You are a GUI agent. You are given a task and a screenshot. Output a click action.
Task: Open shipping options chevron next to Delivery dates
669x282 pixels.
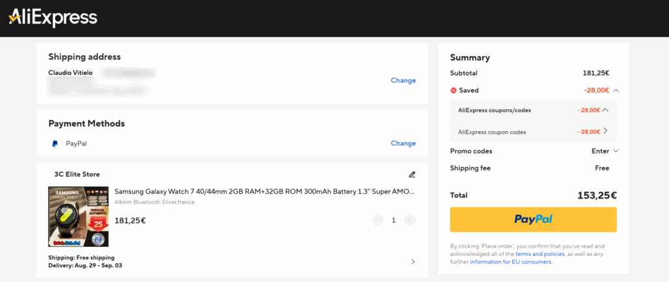(x=413, y=262)
